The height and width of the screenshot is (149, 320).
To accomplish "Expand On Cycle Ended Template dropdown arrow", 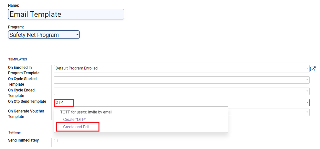I will tap(307, 91).
